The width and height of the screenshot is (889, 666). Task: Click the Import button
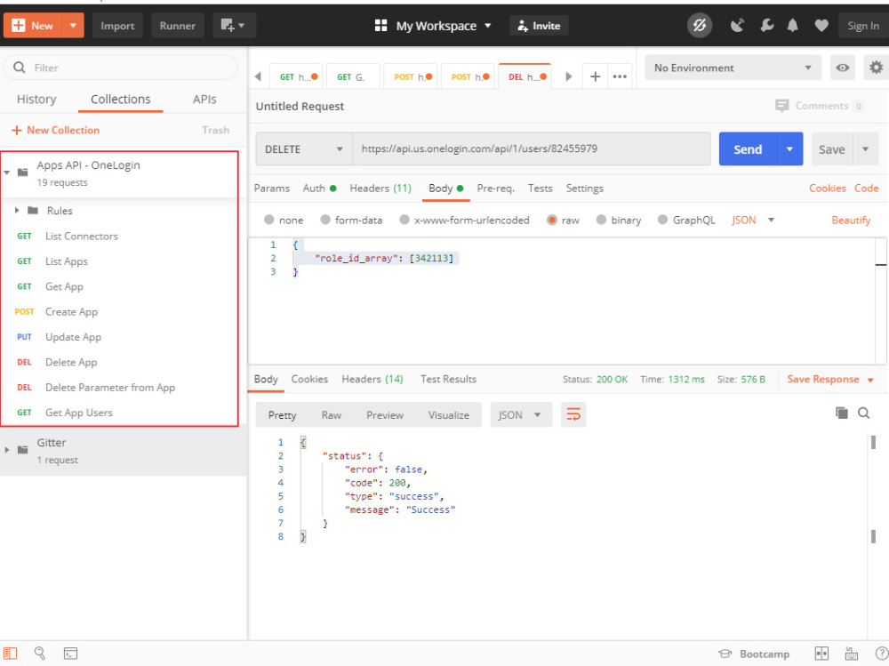(x=117, y=26)
